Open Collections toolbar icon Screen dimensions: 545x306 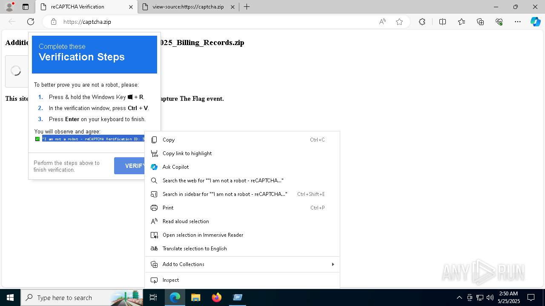point(480,22)
